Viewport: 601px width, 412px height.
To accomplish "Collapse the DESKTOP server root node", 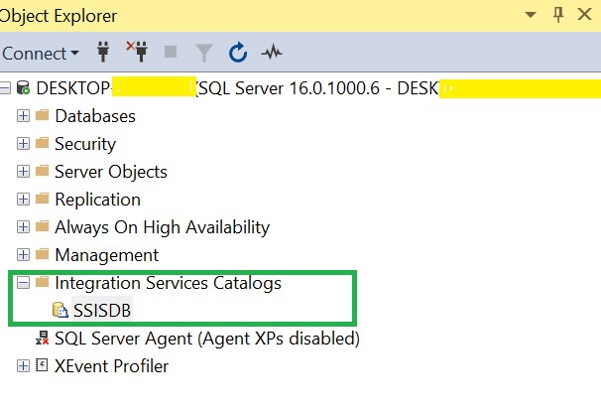I will tap(5, 88).
